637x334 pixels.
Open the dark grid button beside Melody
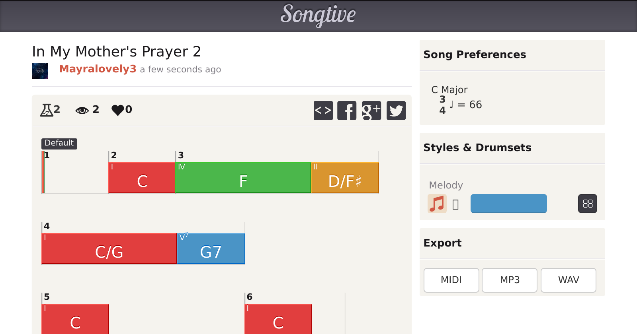(587, 204)
